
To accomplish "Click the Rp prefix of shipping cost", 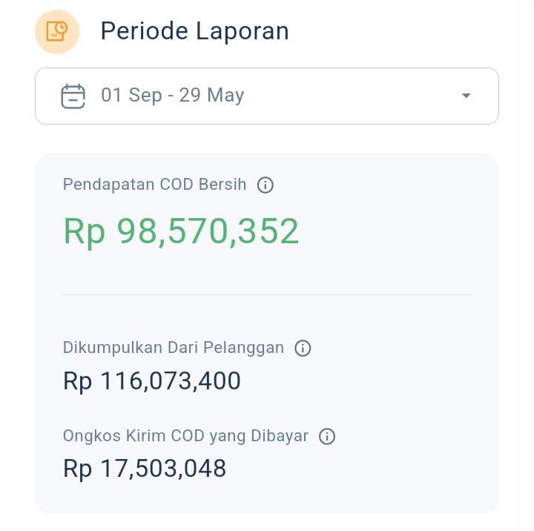I will (78, 469).
